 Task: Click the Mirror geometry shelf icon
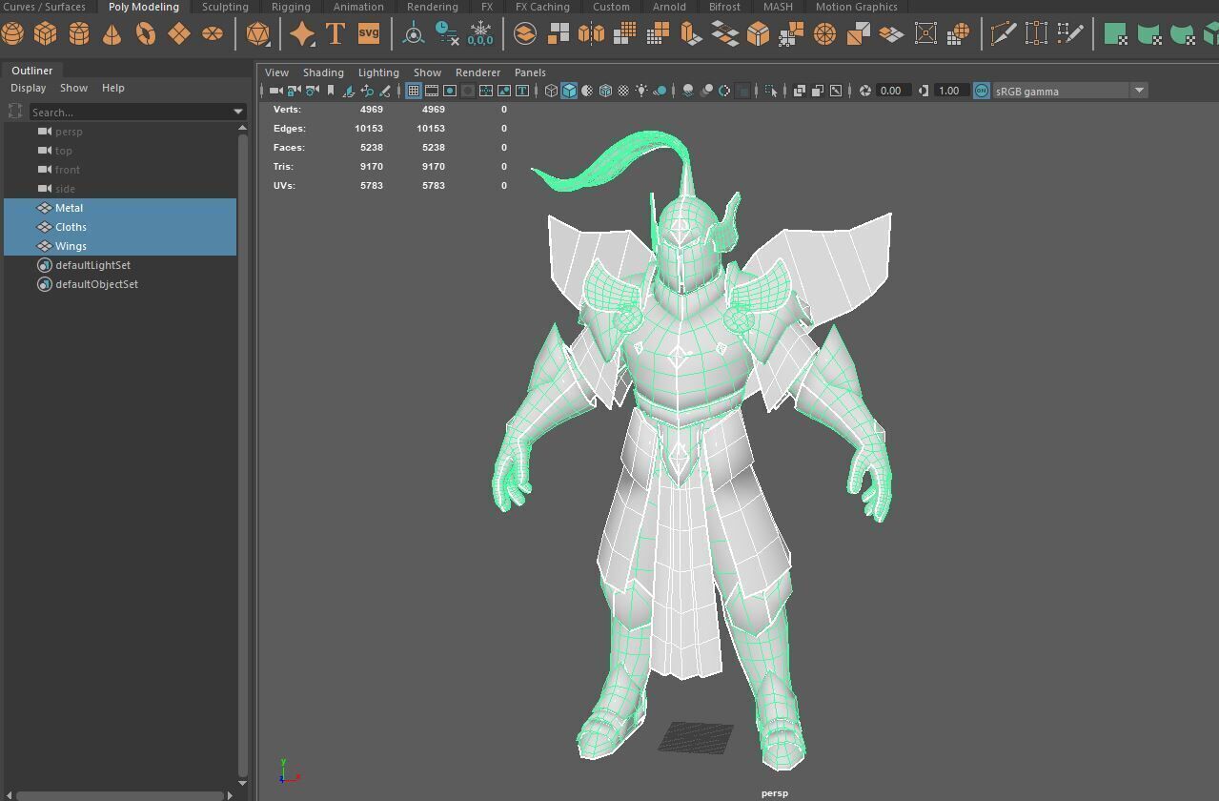pyautogui.click(x=591, y=33)
